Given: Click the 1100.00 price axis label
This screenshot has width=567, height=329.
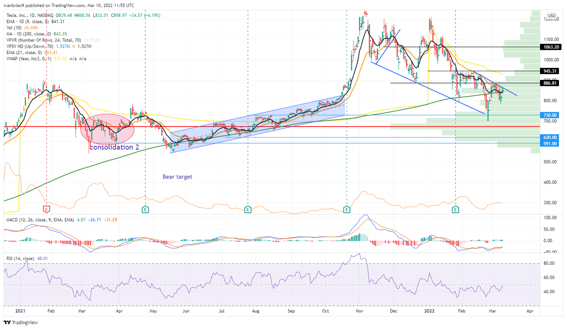Looking at the screenshot, I should 550,39.
